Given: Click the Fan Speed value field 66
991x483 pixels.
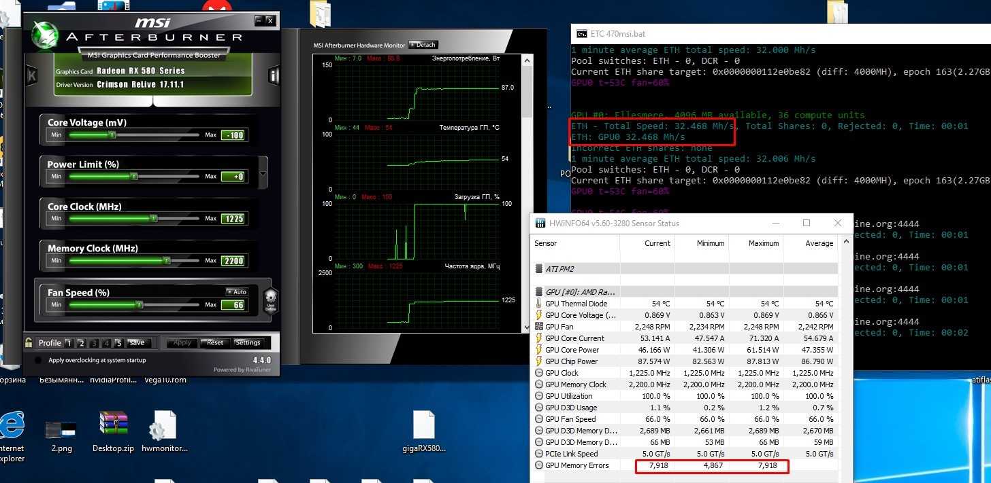Looking at the screenshot, I should (x=233, y=305).
